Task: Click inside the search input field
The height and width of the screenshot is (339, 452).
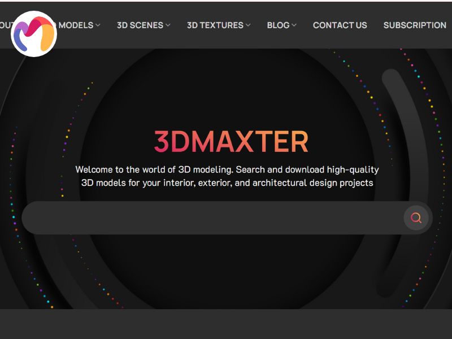Action: pos(198,218)
